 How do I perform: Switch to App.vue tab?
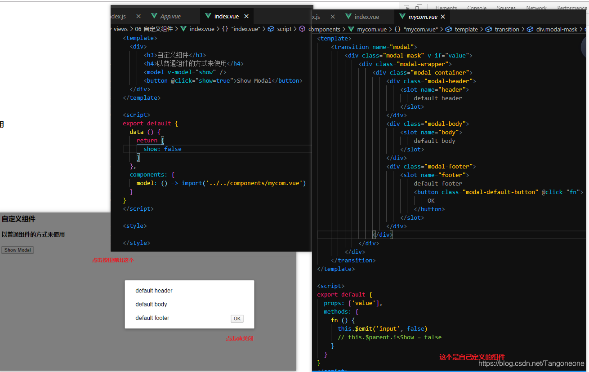click(170, 16)
